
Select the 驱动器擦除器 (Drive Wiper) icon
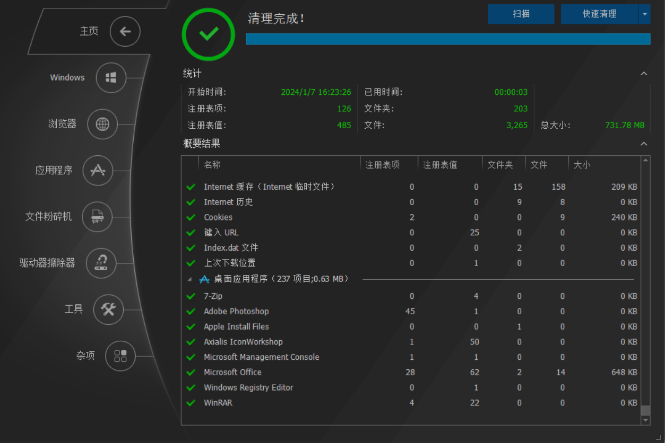pyautogui.click(x=101, y=263)
